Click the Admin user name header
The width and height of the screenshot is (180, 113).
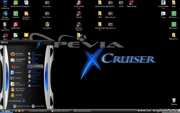(4, 42)
